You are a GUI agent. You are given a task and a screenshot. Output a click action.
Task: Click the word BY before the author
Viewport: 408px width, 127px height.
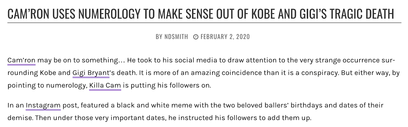click(159, 37)
